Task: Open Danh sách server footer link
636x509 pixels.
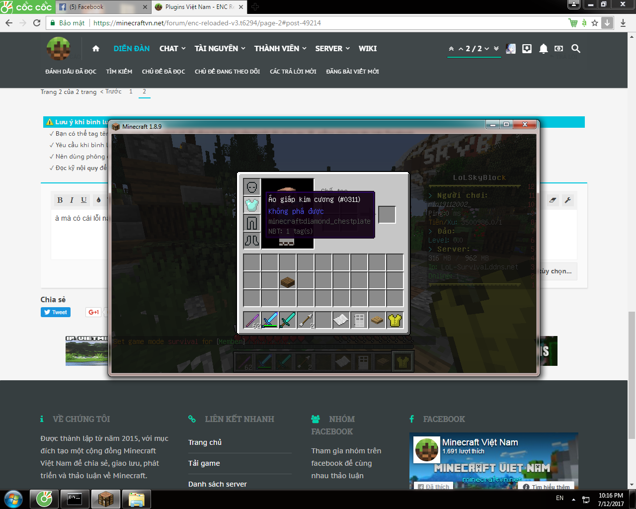Action: pos(218,484)
